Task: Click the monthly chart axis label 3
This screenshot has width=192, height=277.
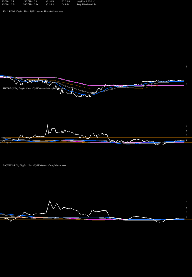Action: 187,212
